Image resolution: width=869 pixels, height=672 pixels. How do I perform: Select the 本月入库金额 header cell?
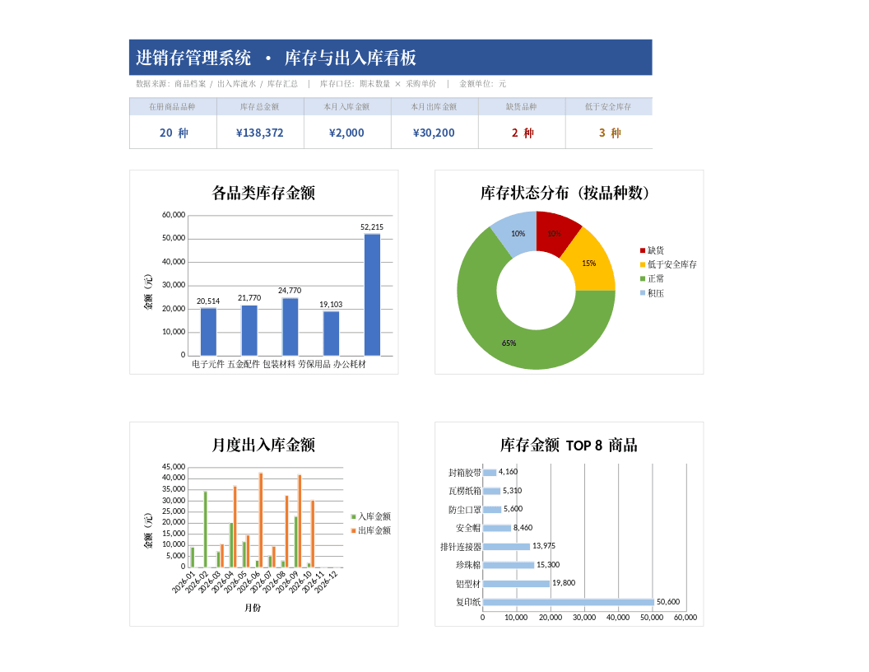click(x=347, y=106)
